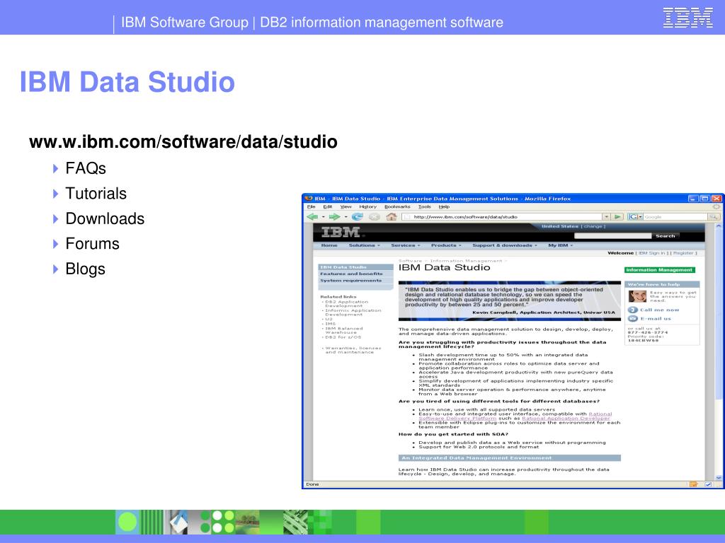Click the IBM Balanced Warehouse related link

coord(344,331)
